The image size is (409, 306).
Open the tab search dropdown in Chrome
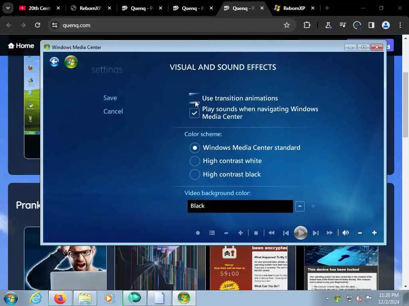(x=8, y=8)
